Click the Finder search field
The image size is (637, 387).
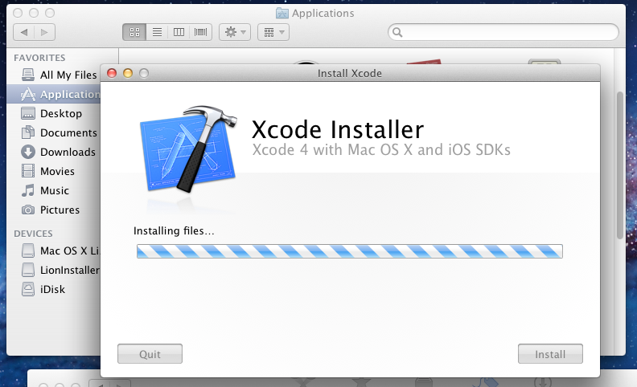[503, 32]
